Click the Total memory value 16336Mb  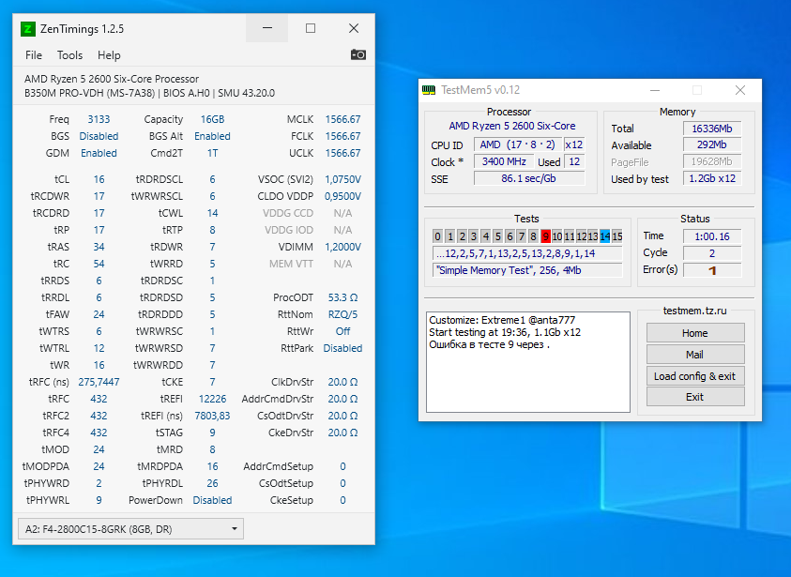coord(712,129)
